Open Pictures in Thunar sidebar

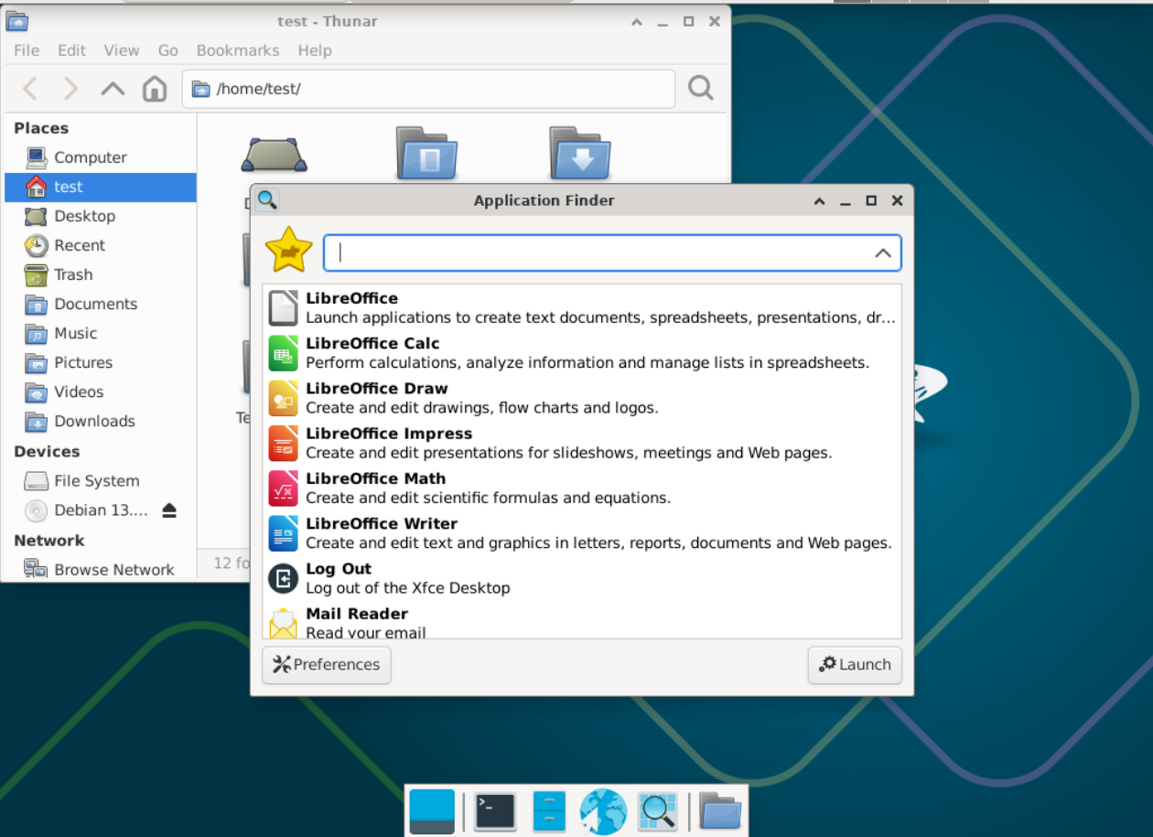coord(101,362)
